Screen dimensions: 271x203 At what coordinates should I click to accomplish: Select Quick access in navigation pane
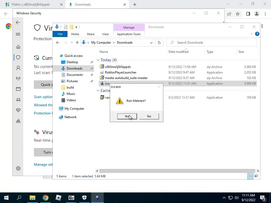(x=74, y=56)
